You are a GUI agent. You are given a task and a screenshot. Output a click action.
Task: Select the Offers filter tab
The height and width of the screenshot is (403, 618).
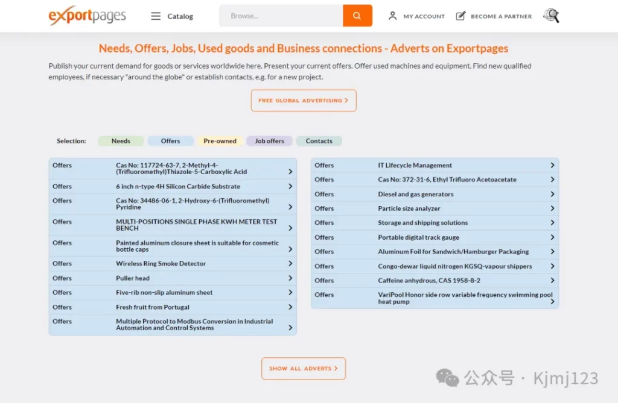pos(170,141)
